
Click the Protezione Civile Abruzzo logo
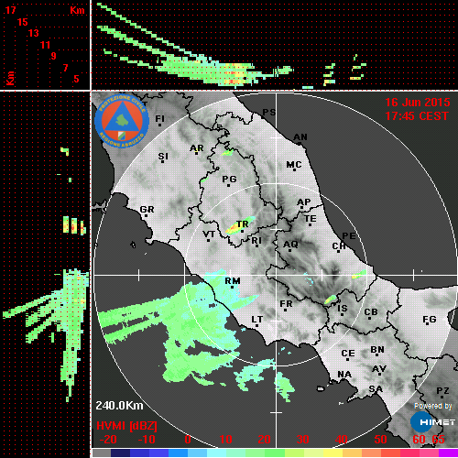[x=122, y=122]
